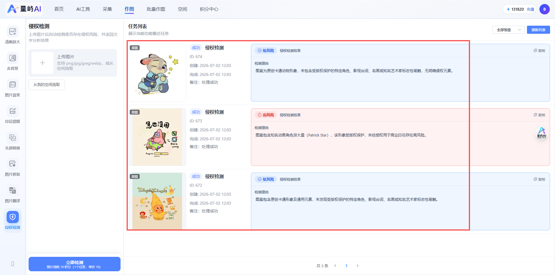
Task: Open the rabbit scooter thumbnail of ID 674
Action: click(x=157, y=73)
